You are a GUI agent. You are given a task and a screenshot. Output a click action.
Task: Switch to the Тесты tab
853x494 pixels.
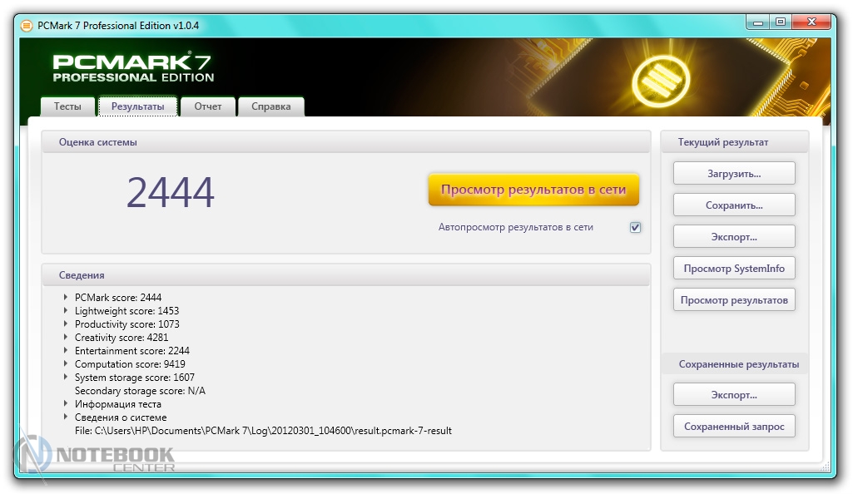coord(67,106)
